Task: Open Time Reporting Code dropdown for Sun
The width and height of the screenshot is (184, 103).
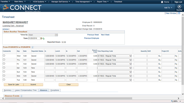Action: (x=114, y=72)
